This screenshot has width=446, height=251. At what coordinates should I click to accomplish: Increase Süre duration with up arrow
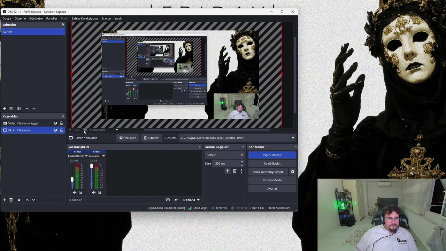pos(242,162)
